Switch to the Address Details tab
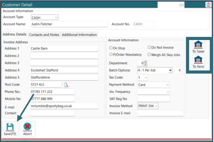The height and width of the screenshot is (142, 214). point(14,34)
